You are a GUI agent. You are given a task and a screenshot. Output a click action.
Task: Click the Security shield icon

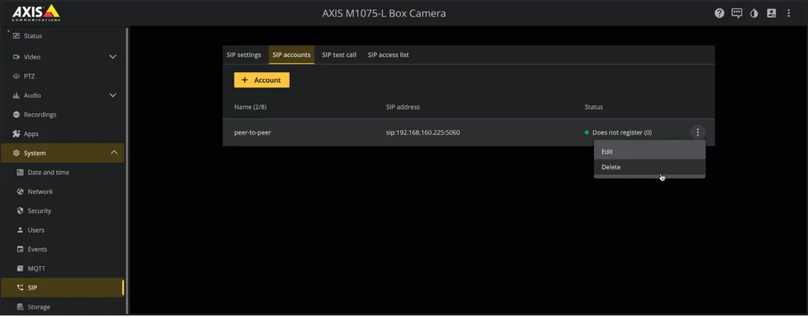coord(21,211)
